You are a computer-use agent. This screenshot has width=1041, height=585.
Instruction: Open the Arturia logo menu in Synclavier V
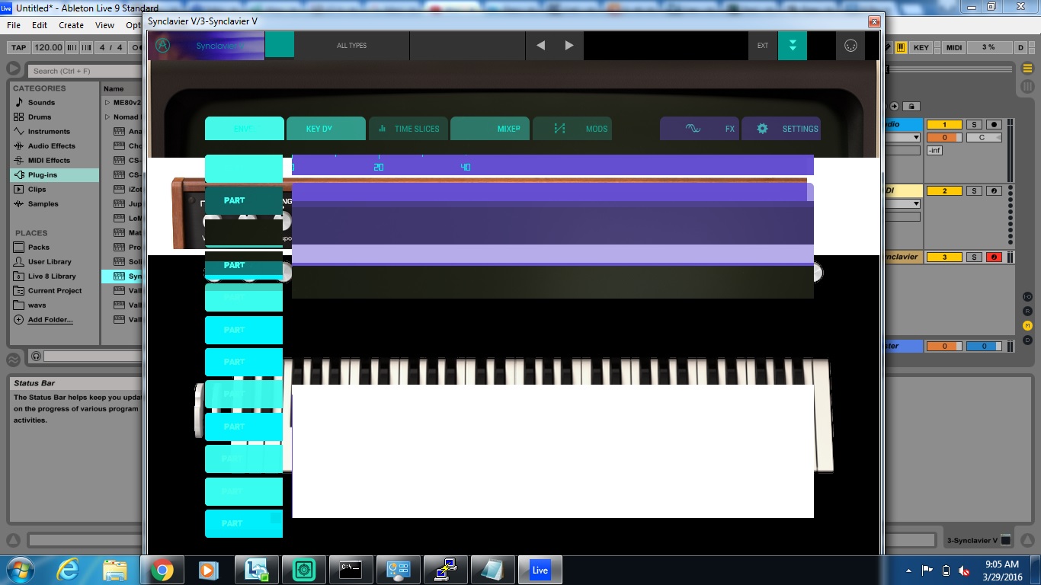pyautogui.click(x=162, y=45)
